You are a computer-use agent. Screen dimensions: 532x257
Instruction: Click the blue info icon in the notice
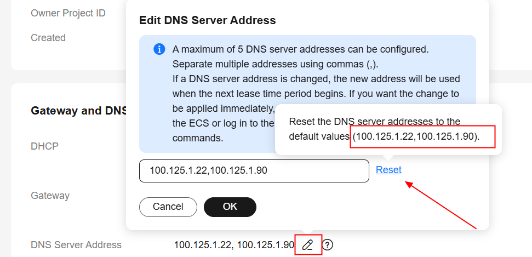159,49
